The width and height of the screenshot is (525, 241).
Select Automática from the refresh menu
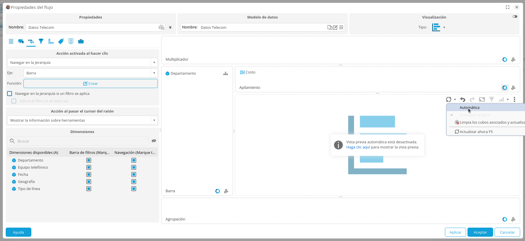coord(469,107)
